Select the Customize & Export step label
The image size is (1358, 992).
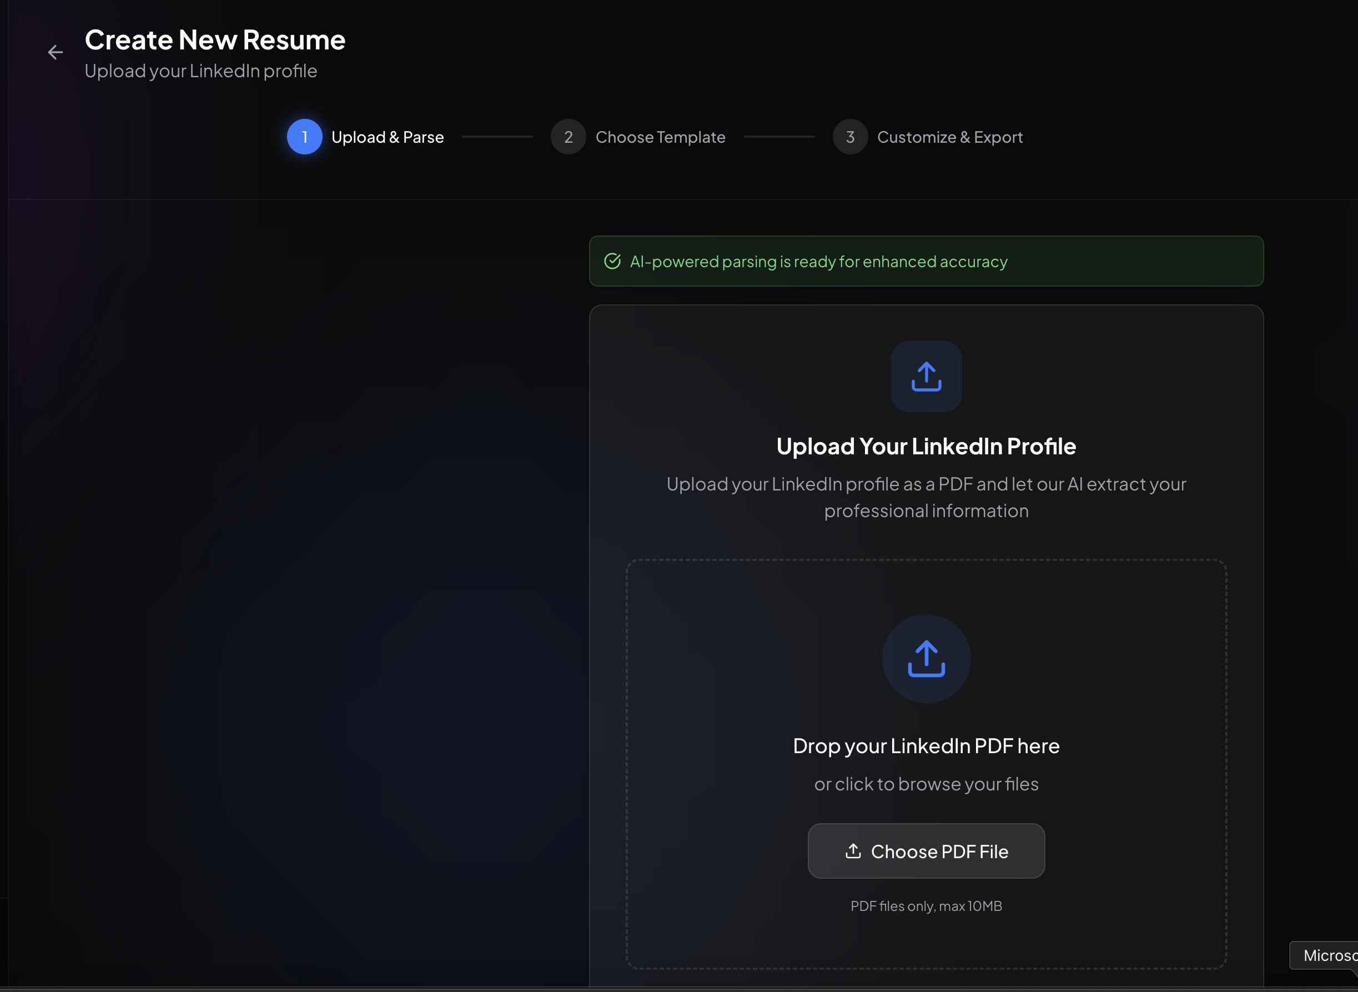tap(949, 137)
